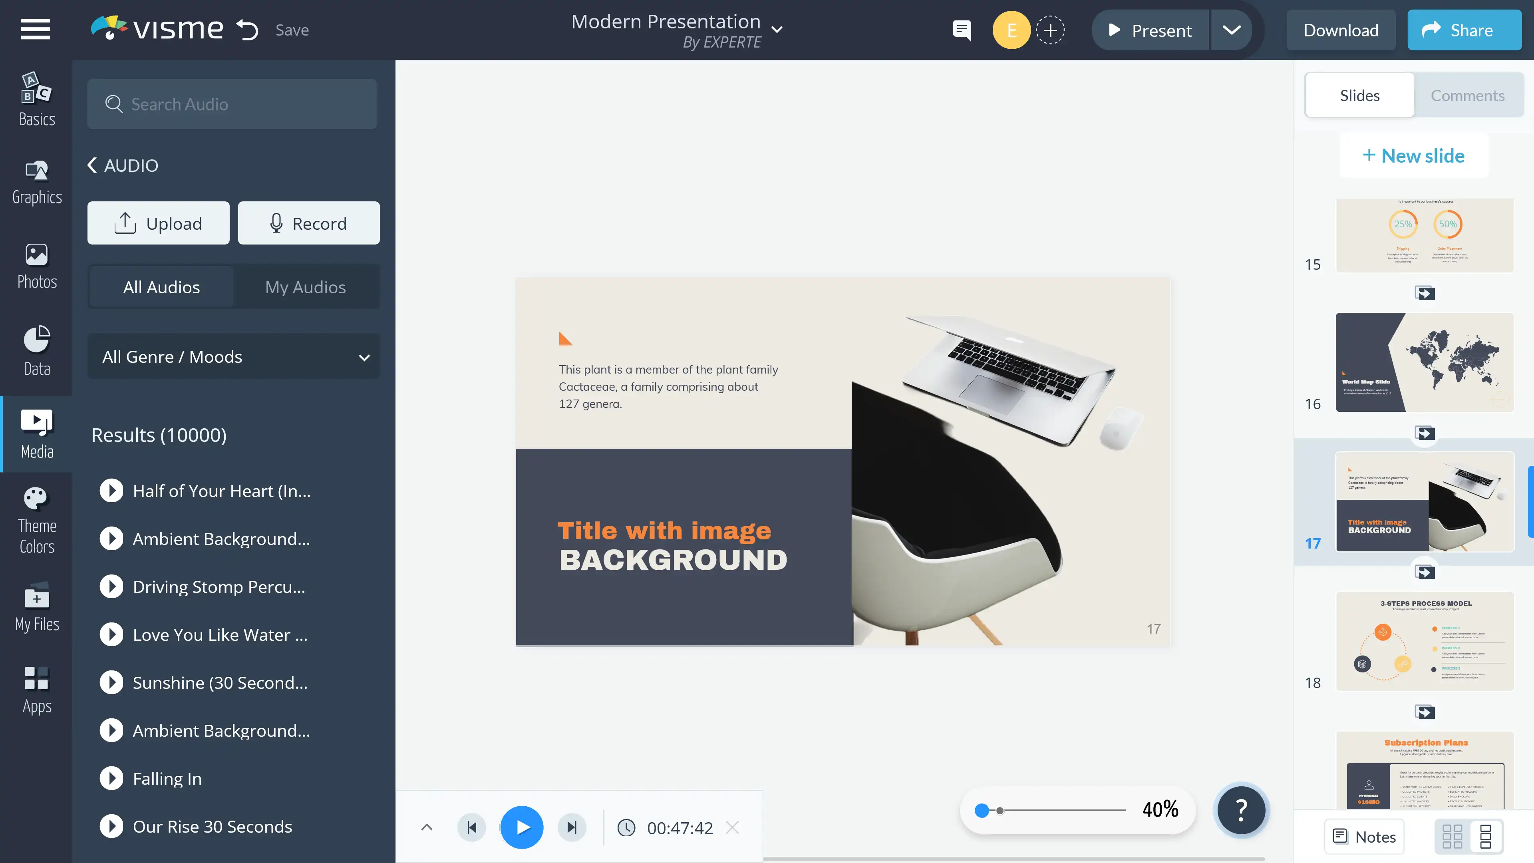
Task: Expand the All Genre / Moods dropdown
Action: [233, 356]
